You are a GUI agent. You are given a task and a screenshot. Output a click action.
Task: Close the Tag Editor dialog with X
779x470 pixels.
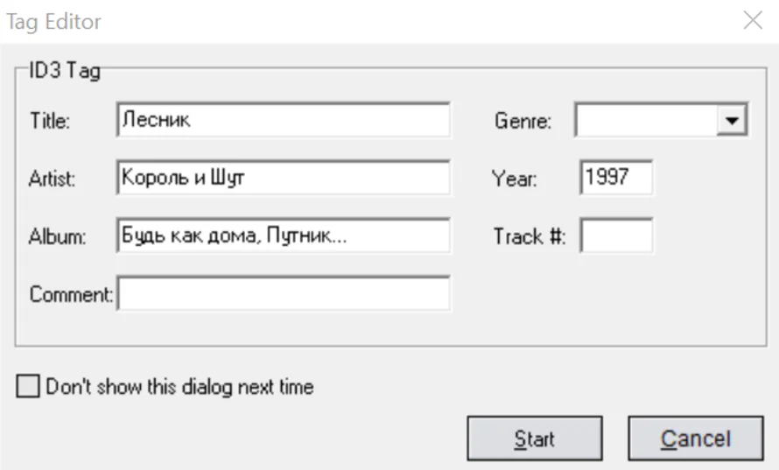(752, 21)
